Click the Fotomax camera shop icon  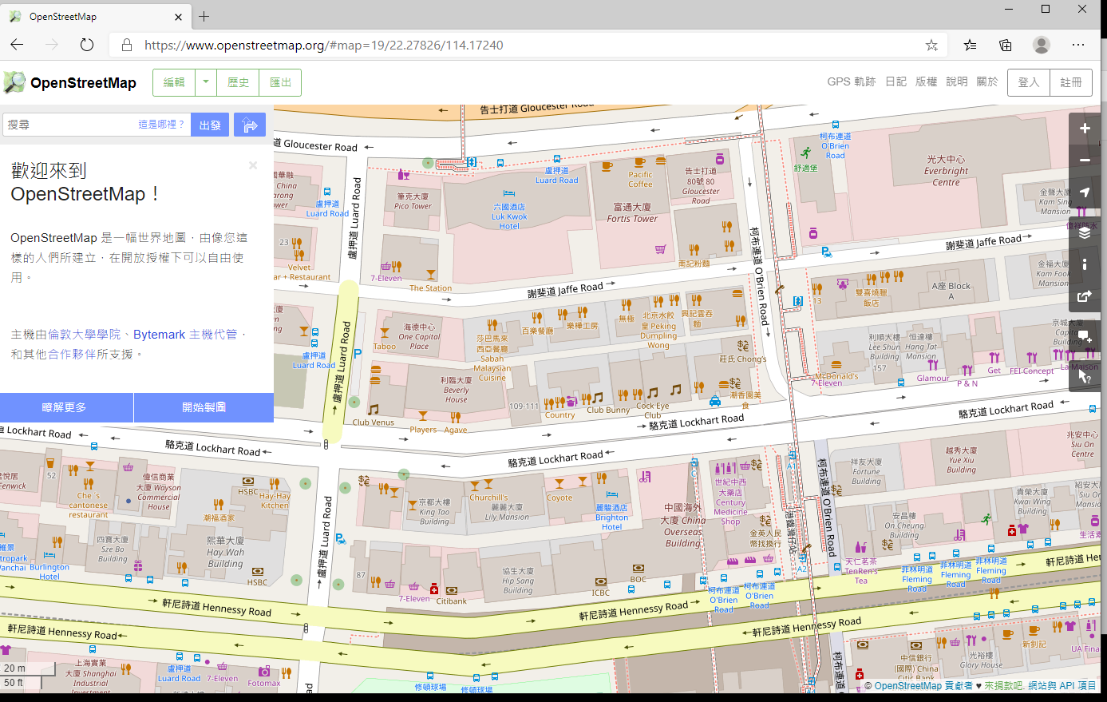[263, 672]
